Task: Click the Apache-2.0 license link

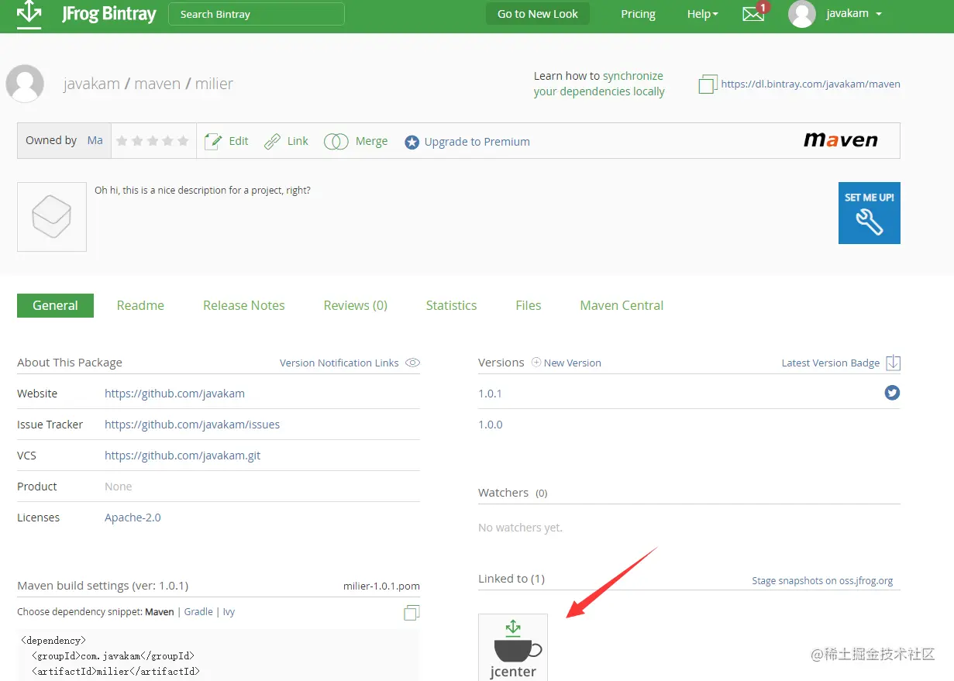Action: [x=133, y=518]
